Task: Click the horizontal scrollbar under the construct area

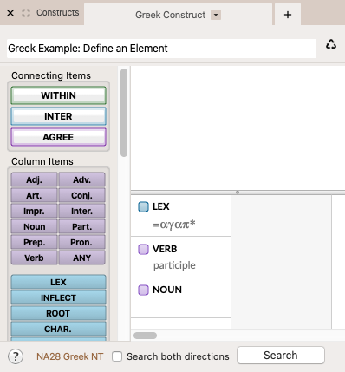Action: coord(145,336)
